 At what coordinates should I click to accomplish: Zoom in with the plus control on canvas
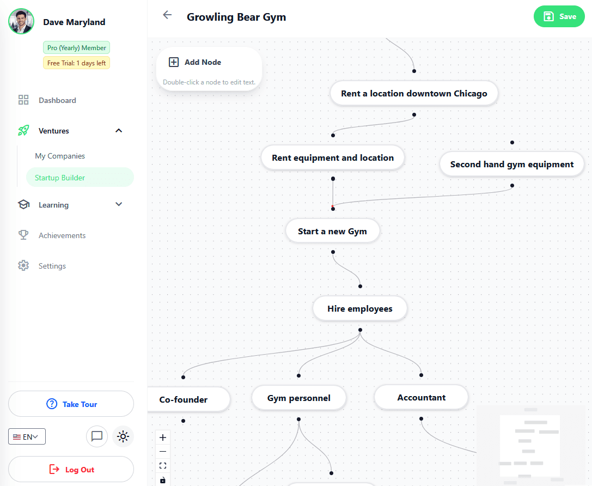pyautogui.click(x=163, y=437)
